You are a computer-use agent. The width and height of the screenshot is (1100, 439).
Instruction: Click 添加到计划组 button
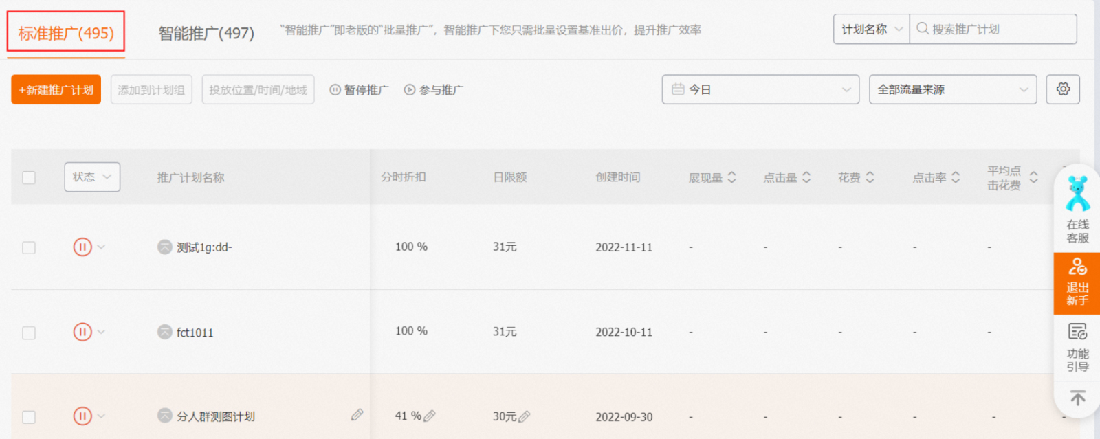point(151,89)
